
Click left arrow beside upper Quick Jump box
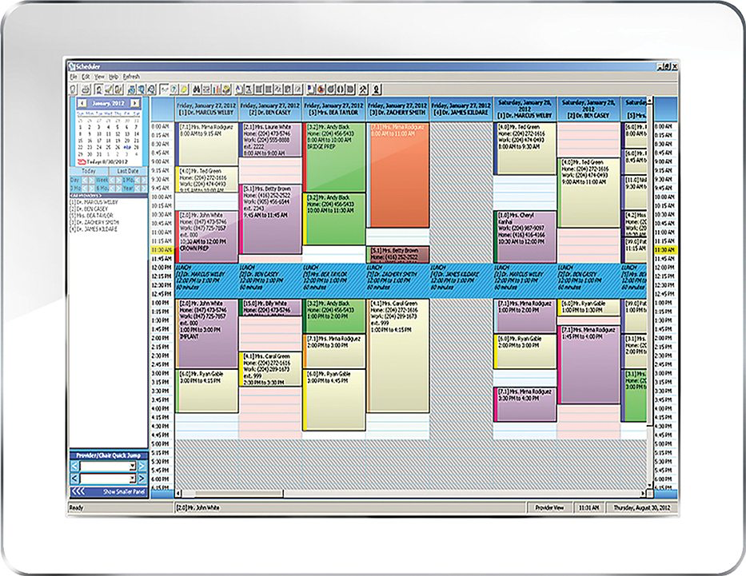pyautogui.click(x=74, y=467)
